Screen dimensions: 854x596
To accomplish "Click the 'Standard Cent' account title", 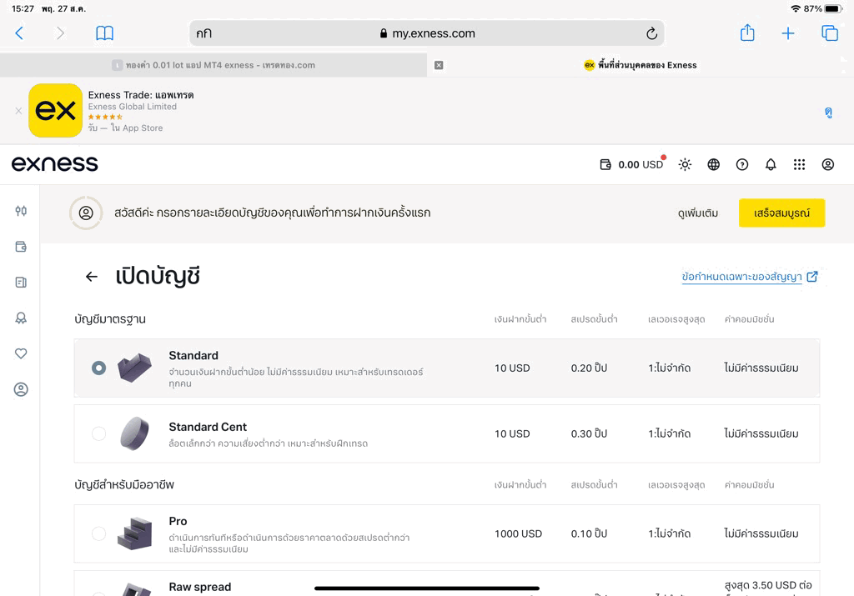I will pyautogui.click(x=208, y=427).
